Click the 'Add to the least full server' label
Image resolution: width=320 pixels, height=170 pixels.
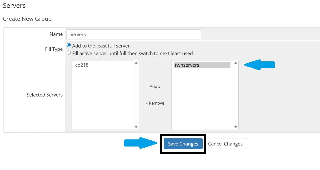pos(101,46)
